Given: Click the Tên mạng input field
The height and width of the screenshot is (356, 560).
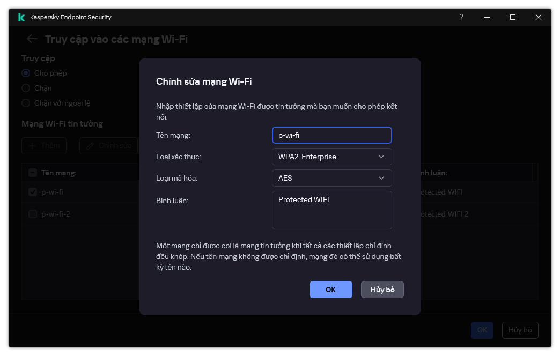Looking at the screenshot, I should (x=331, y=135).
